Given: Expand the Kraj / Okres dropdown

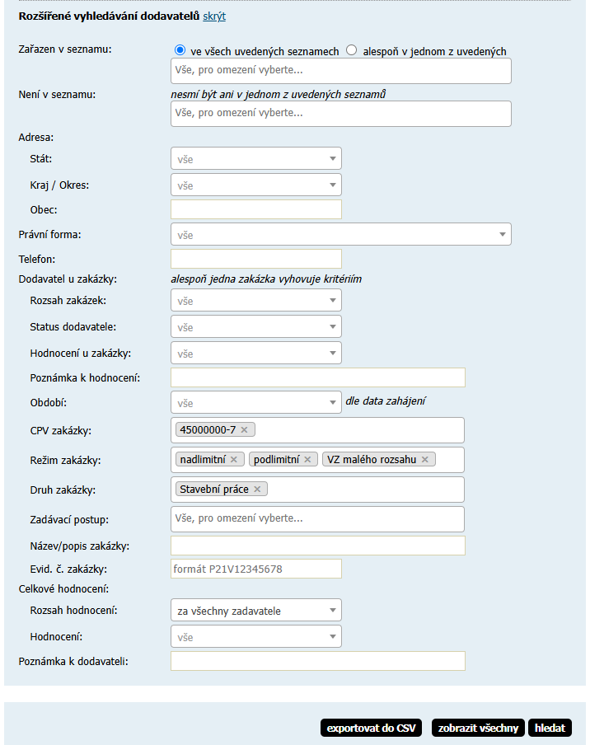Looking at the screenshot, I should 255,185.
